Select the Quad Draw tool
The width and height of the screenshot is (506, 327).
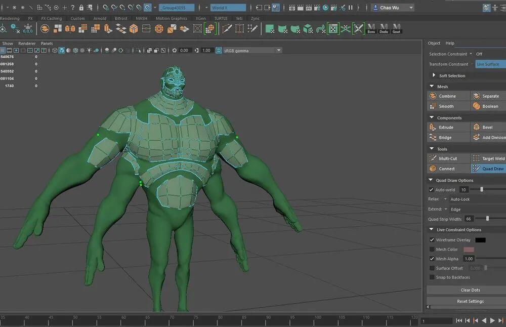(x=489, y=169)
